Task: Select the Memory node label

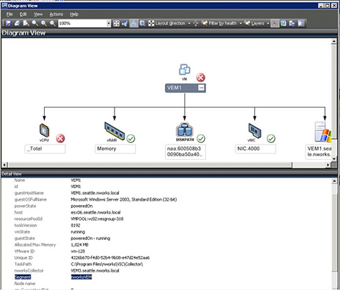Action: click(115, 149)
